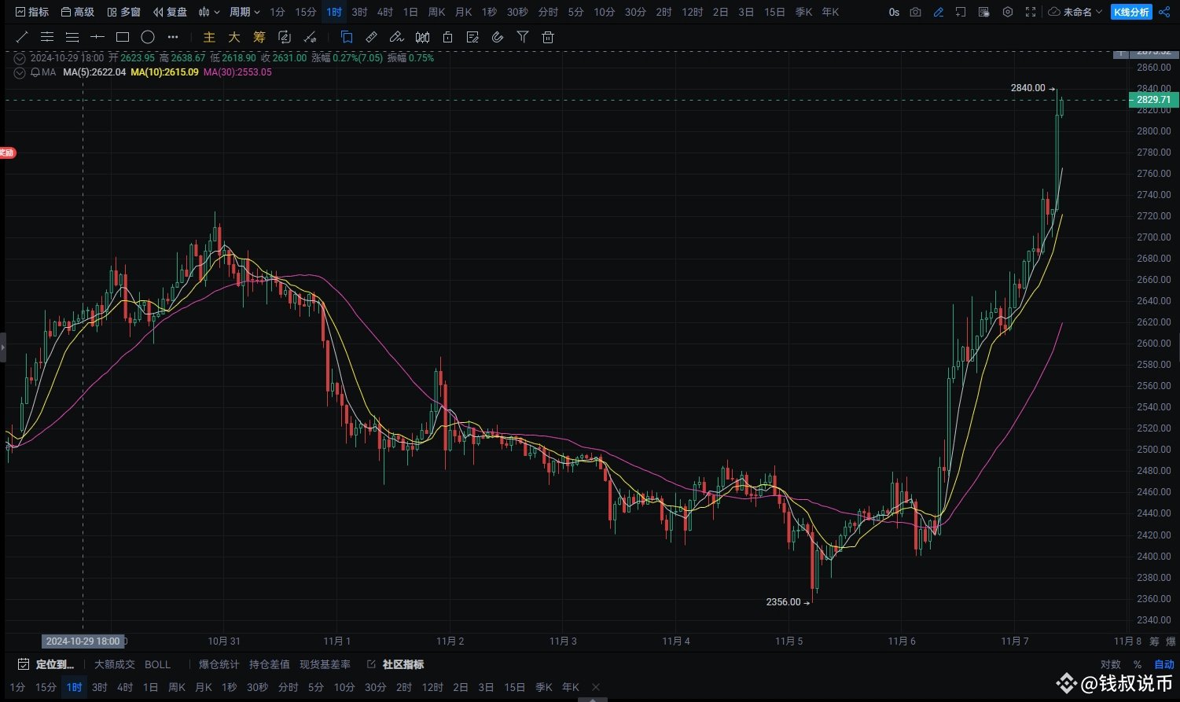Toggle 大额成交 indicator
This screenshot has height=702, width=1180.
(115, 664)
